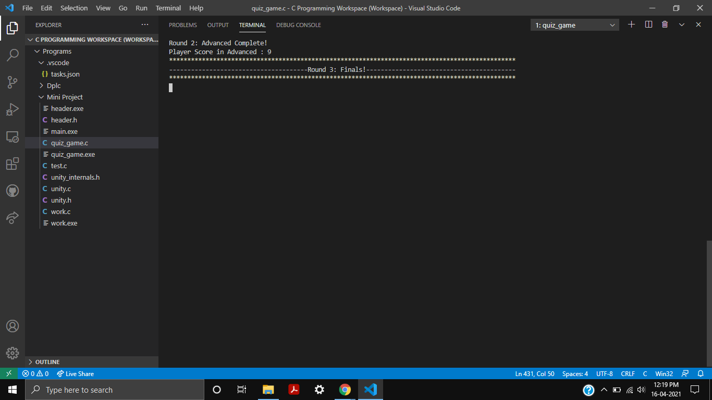Click the notifications bell in status bar
The height and width of the screenshot is (400, 712).
701,373
